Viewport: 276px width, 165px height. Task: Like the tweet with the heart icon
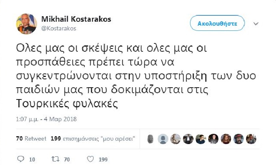[90, 159]
